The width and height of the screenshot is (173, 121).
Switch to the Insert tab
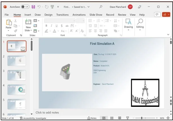[28, 15]
